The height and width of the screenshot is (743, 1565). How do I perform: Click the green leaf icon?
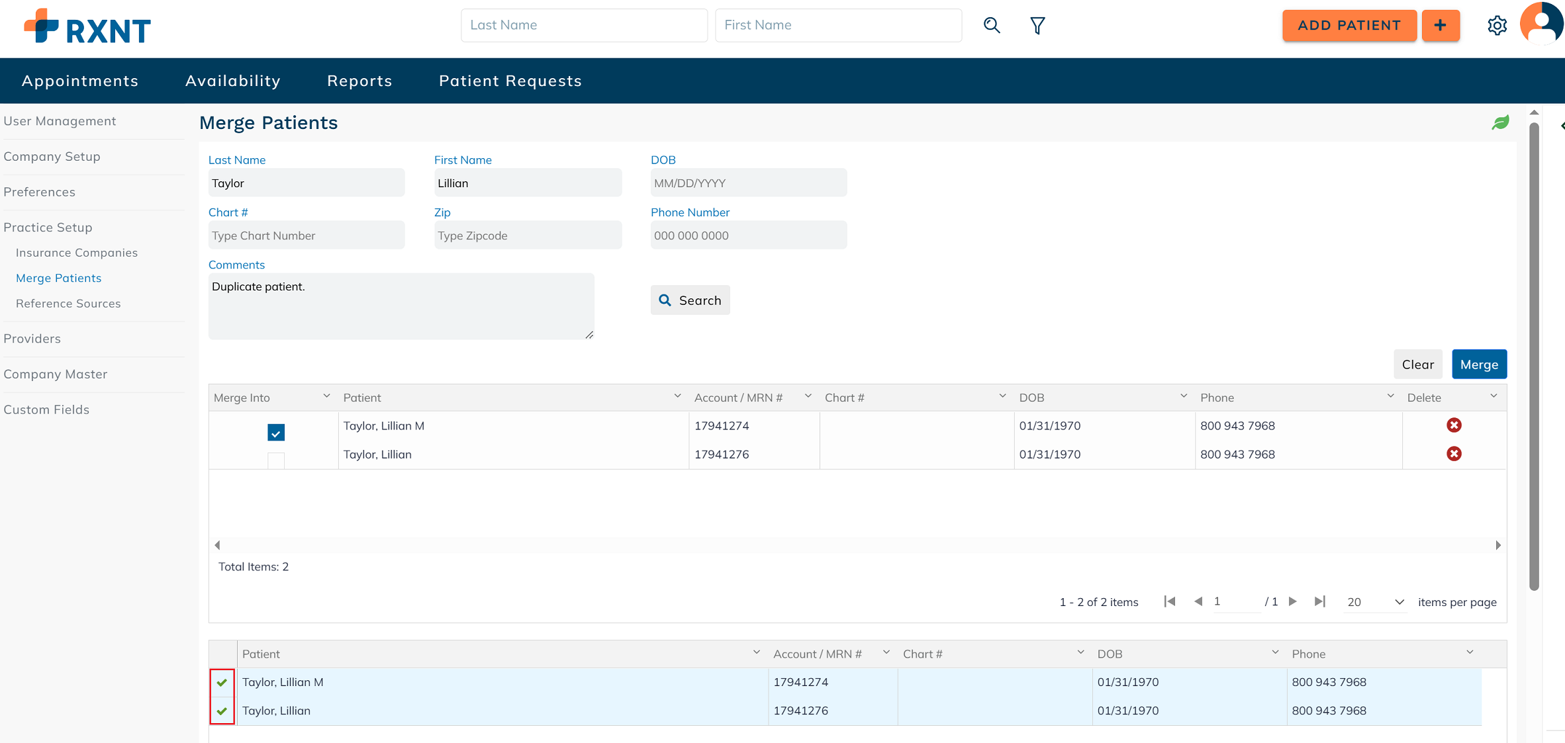pos(1501,122)
